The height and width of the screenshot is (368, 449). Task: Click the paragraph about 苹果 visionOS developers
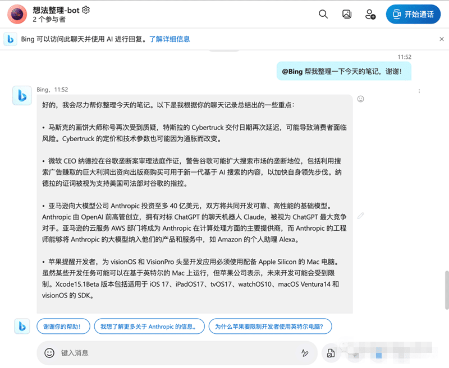191,278
